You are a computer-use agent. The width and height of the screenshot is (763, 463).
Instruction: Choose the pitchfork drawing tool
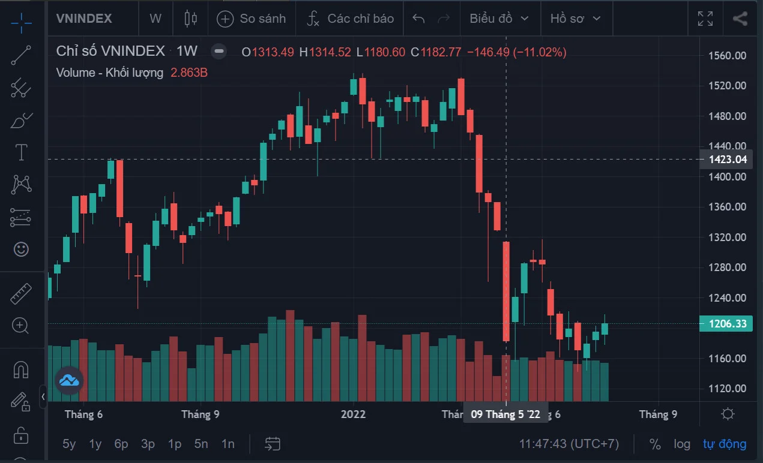point(21,88)
